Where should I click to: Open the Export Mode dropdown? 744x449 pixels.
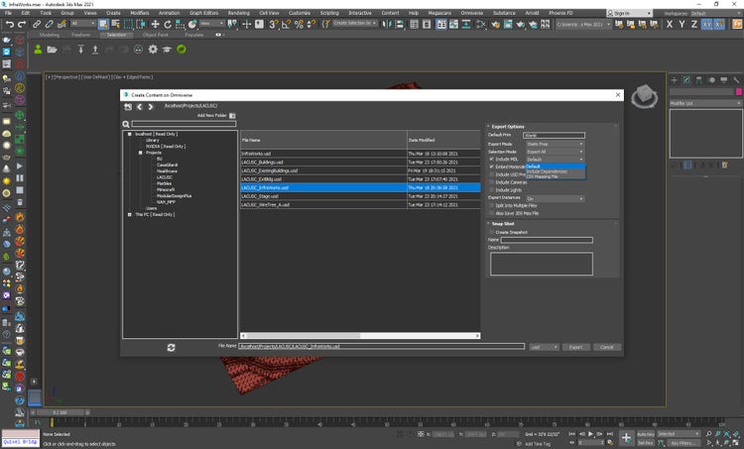pyautogui.click(x=555, y=143)
